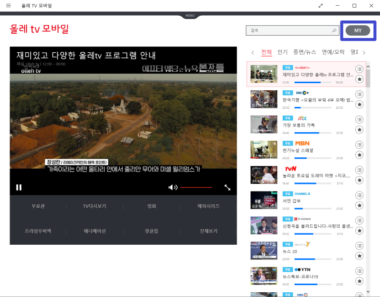This screenshot has width=380, height=297.
Task: Click the left chevron in the category bar
Action: [x=253, y=52]
